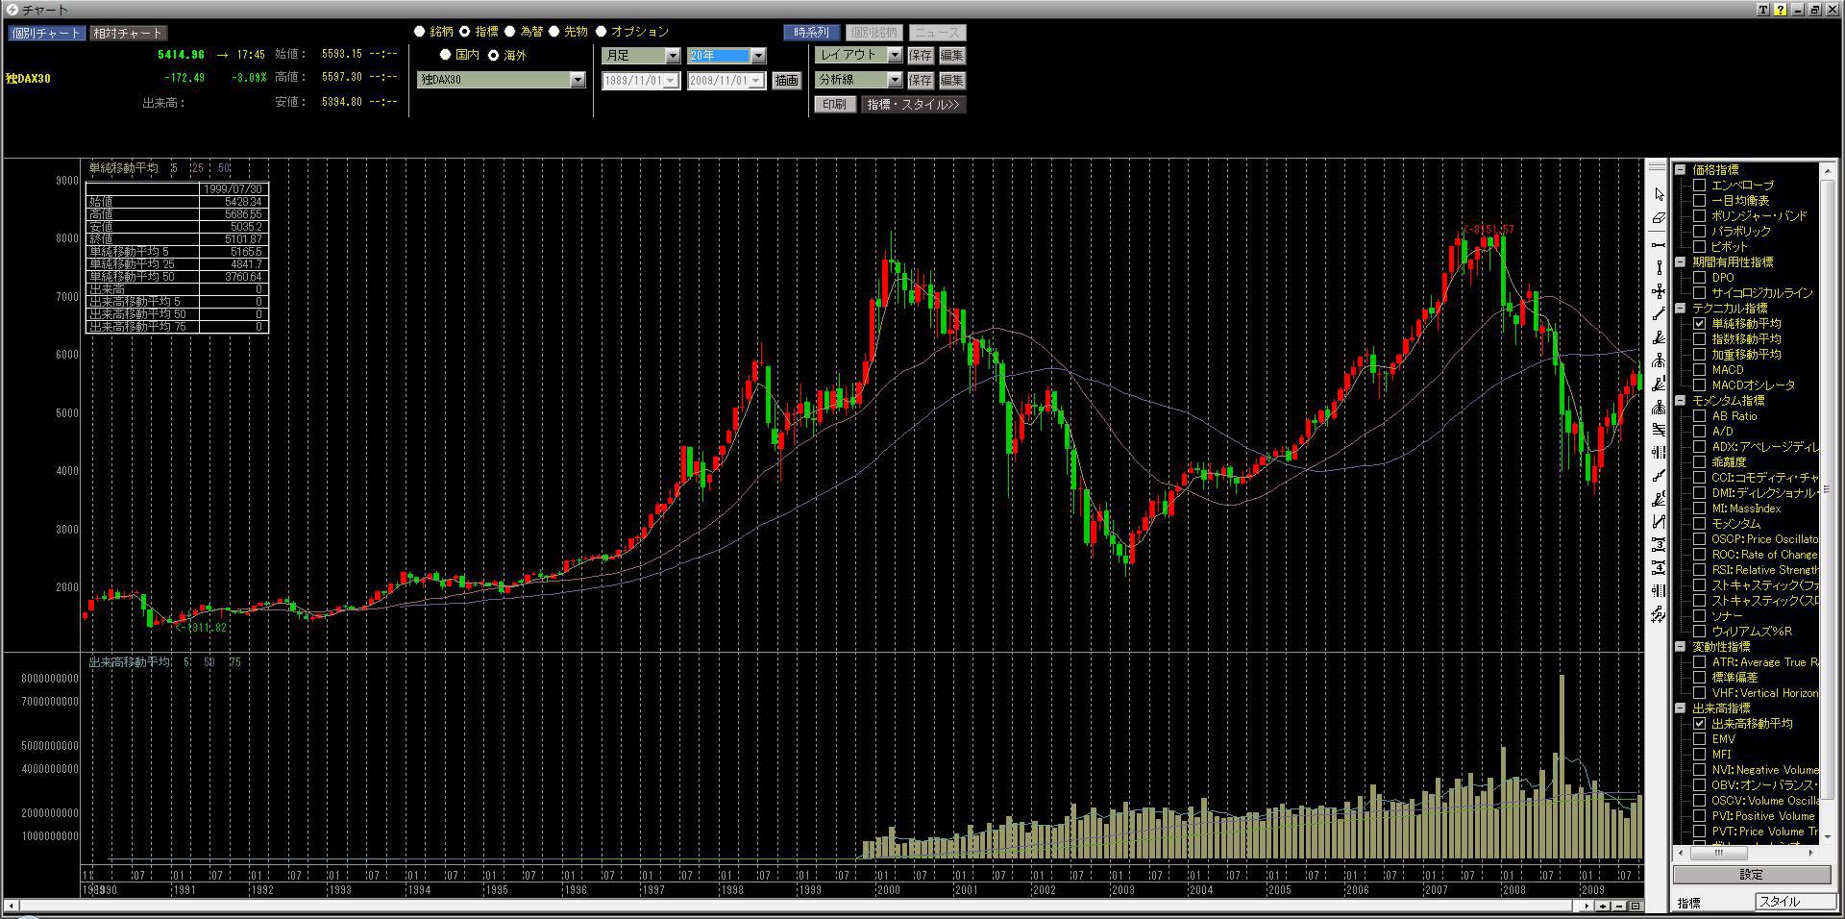Choose the vertical line drawing tool
The width and height of the screenshot is (1845, 919).
click(x=1659, y=268)
